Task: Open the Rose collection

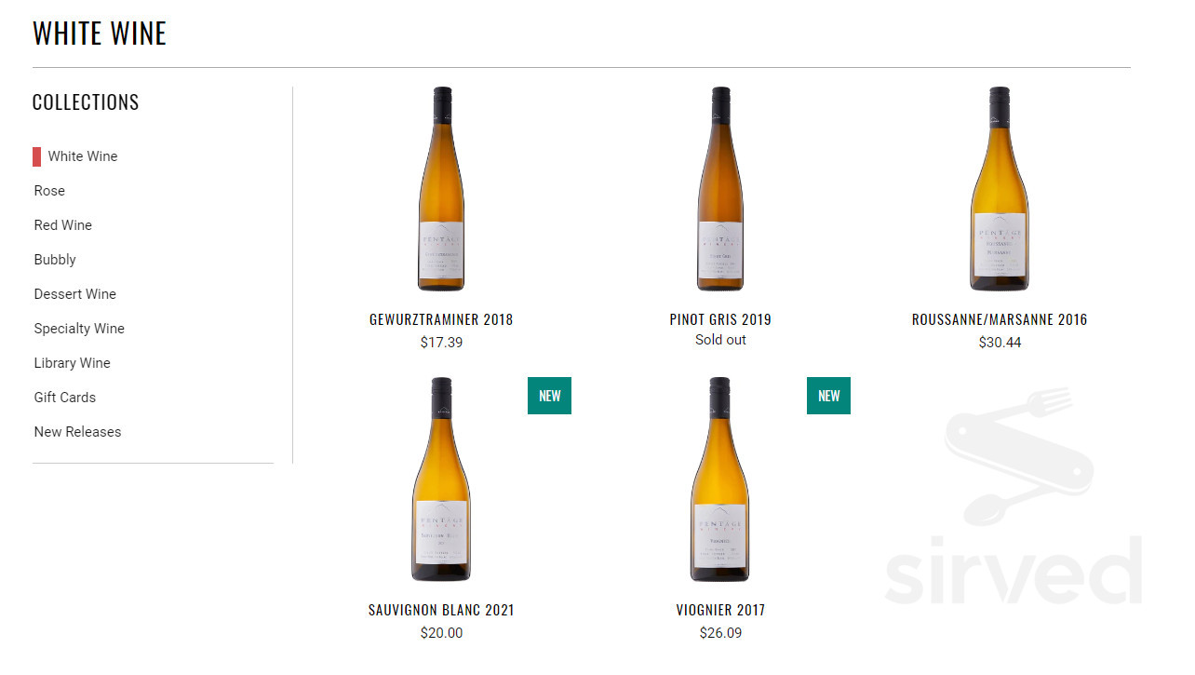Action: pos(49,191)
